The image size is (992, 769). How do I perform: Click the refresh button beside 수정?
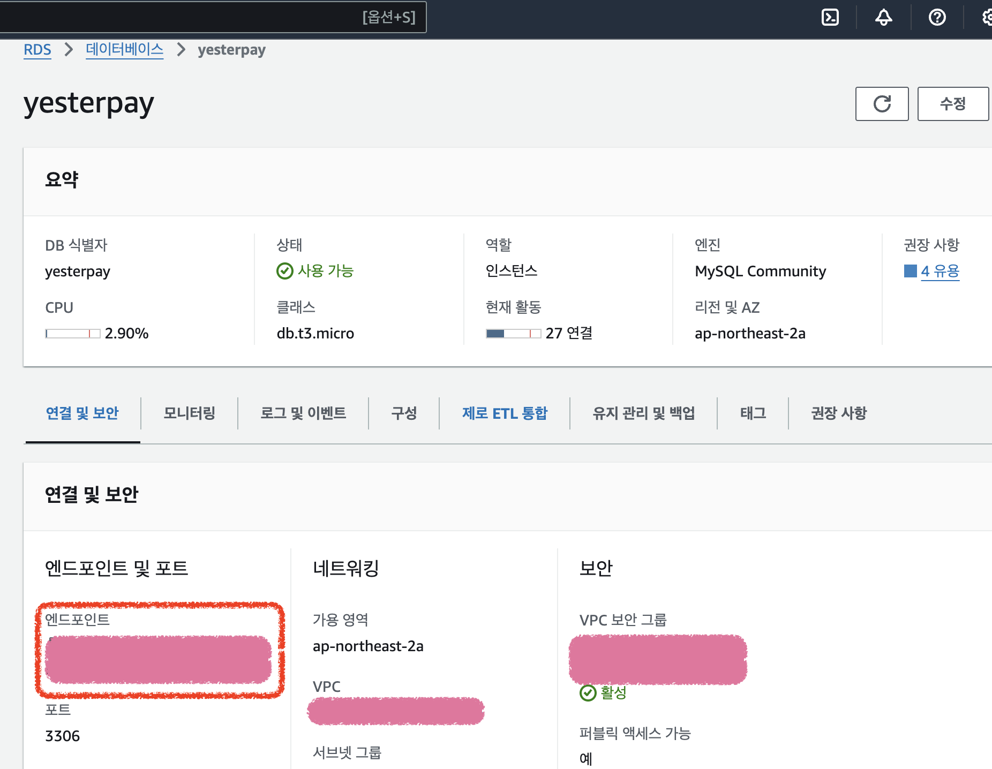[x=882, y=104]
